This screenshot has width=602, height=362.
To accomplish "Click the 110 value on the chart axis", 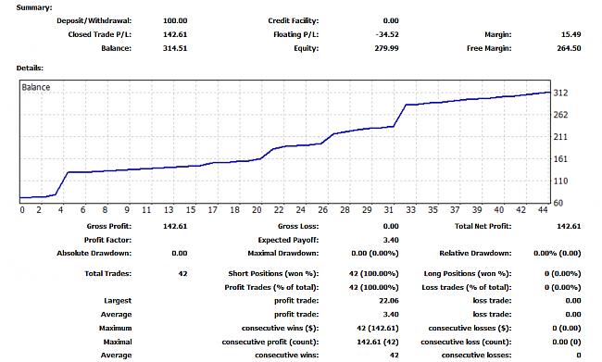I will point(560,181).
